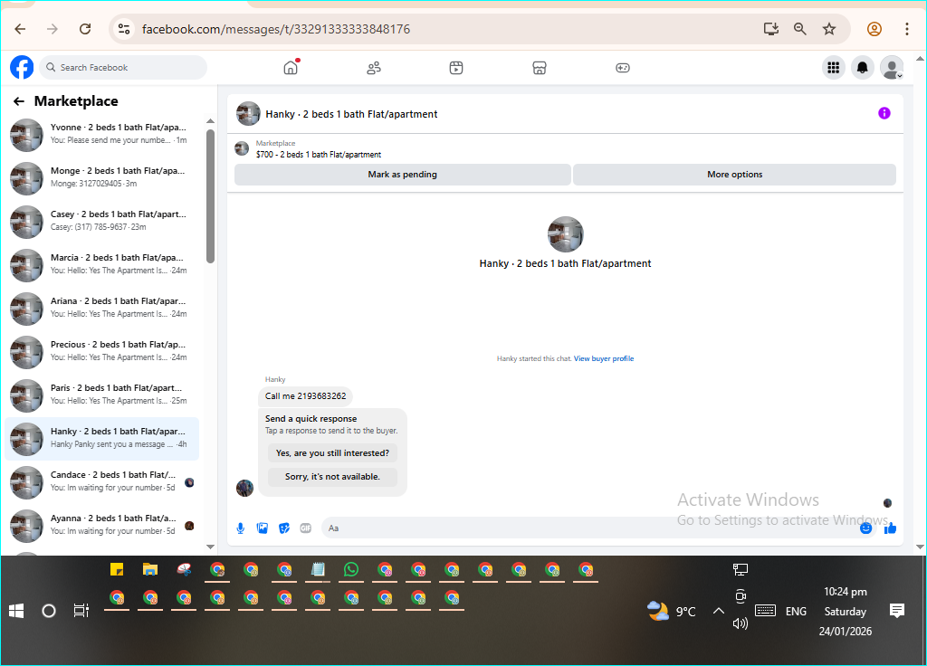The image size is (927, 666).
Task: Open the Marketplace storefront icon
Action: 540,68
